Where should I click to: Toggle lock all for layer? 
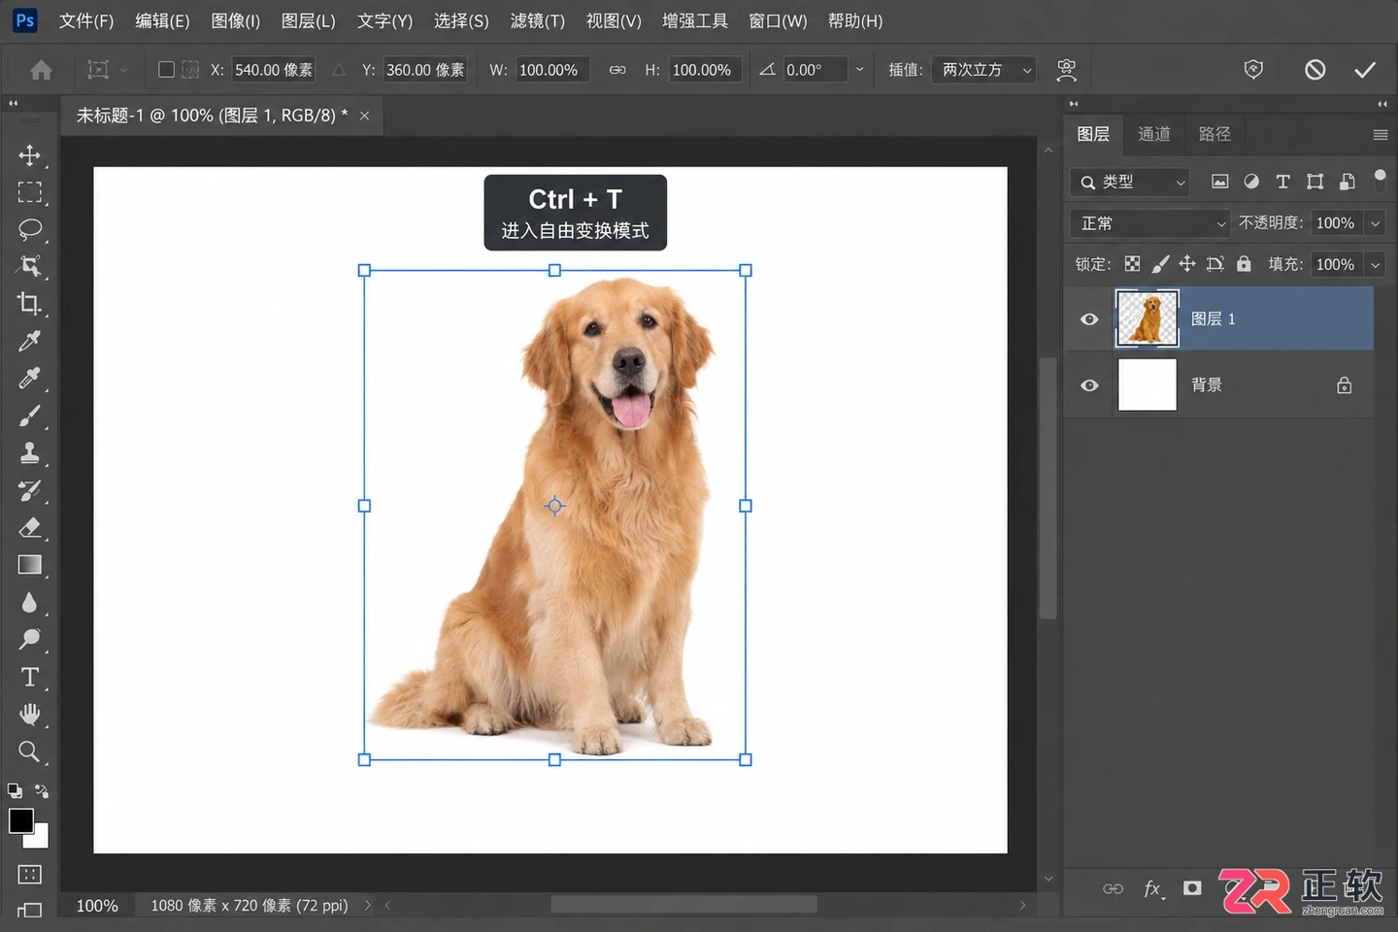[1244, 264]
